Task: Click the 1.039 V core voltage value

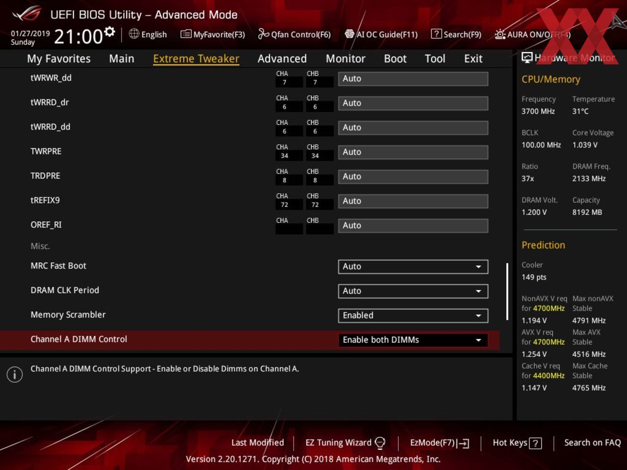Action: pyautogui.click(x=585, y=145)
